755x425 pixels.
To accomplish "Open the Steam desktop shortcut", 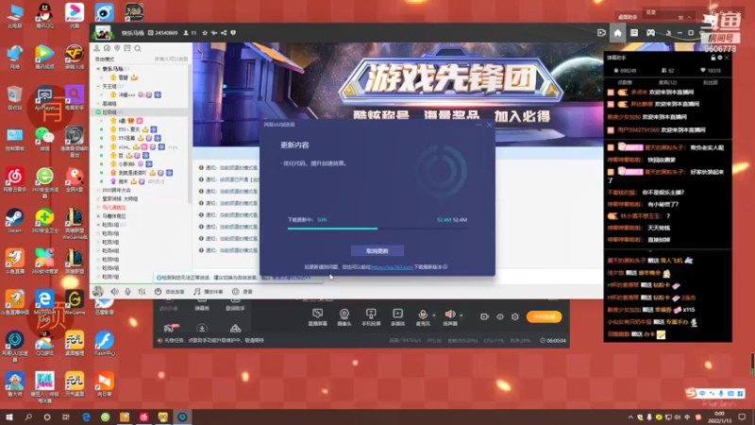I will pos(14,221).
